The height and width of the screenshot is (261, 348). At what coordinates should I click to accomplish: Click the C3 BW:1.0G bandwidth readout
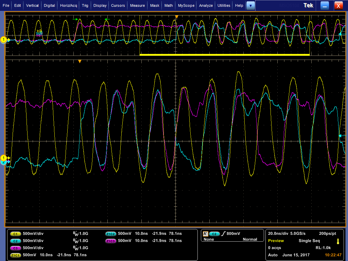pyautogui.click(x=80, y=248)
